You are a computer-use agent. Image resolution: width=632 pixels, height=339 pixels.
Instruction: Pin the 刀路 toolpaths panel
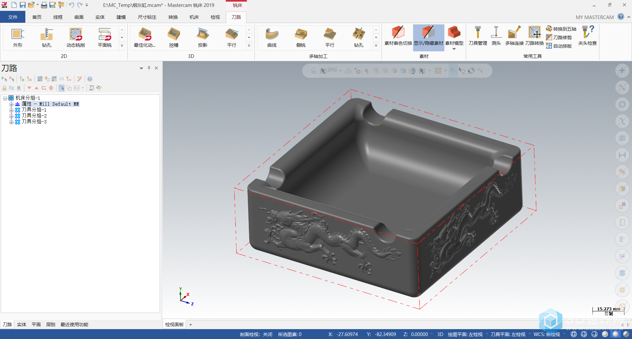(149, 68)
